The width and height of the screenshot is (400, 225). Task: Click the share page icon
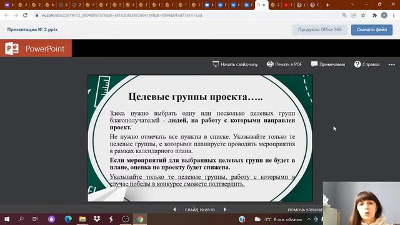tap(354, 15)
